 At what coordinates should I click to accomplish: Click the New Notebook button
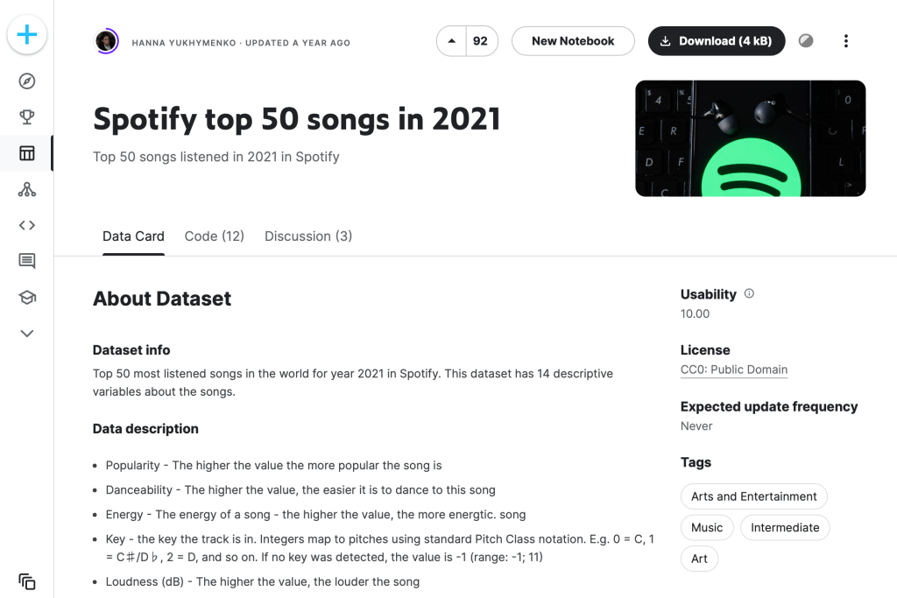[573, 41]
